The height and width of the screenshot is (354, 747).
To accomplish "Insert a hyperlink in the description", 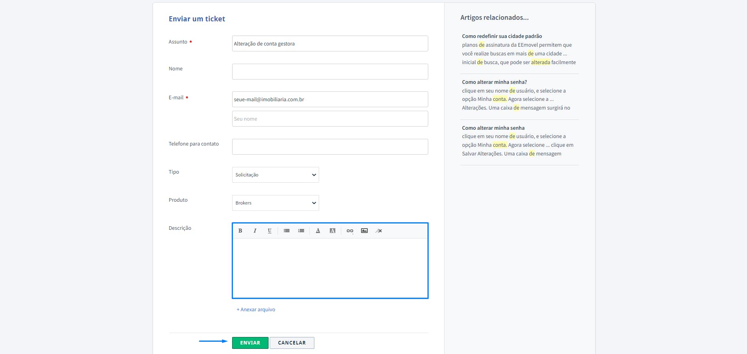I will coord(350,231).
